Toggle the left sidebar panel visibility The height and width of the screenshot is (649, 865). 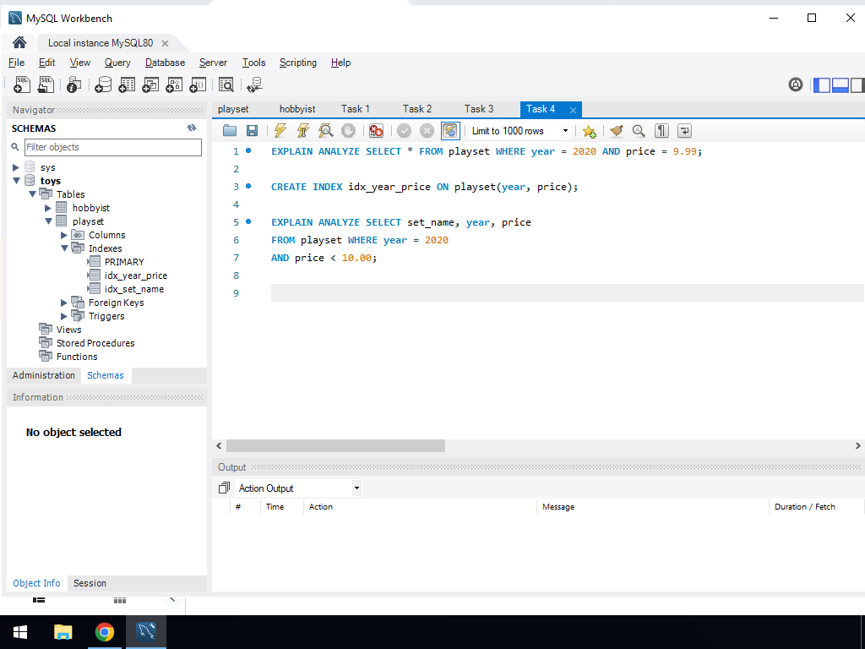pos(822,85)
